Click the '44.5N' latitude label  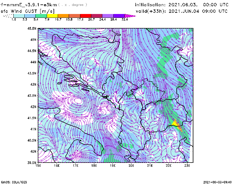point(32,51)
